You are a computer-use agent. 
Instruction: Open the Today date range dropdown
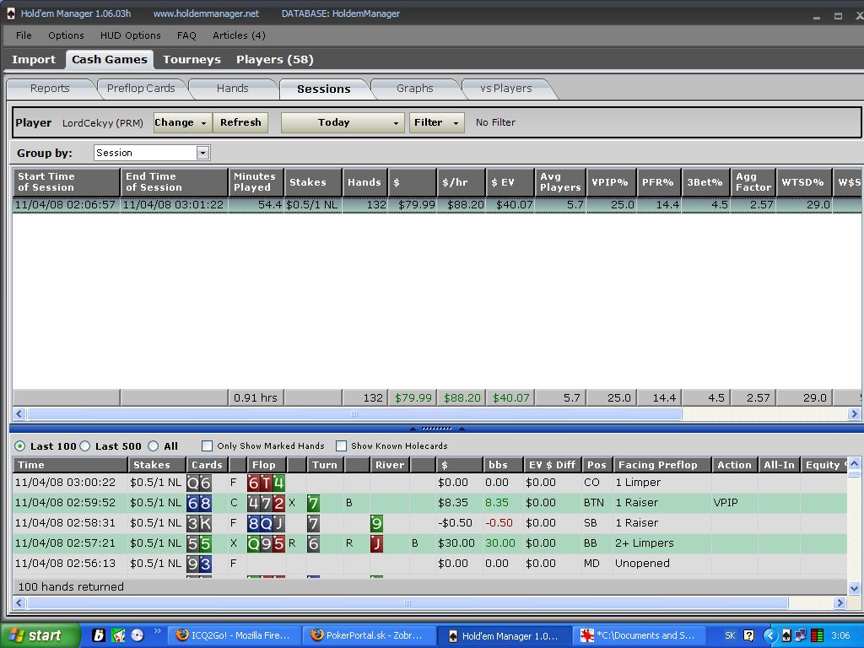[343, 122]
